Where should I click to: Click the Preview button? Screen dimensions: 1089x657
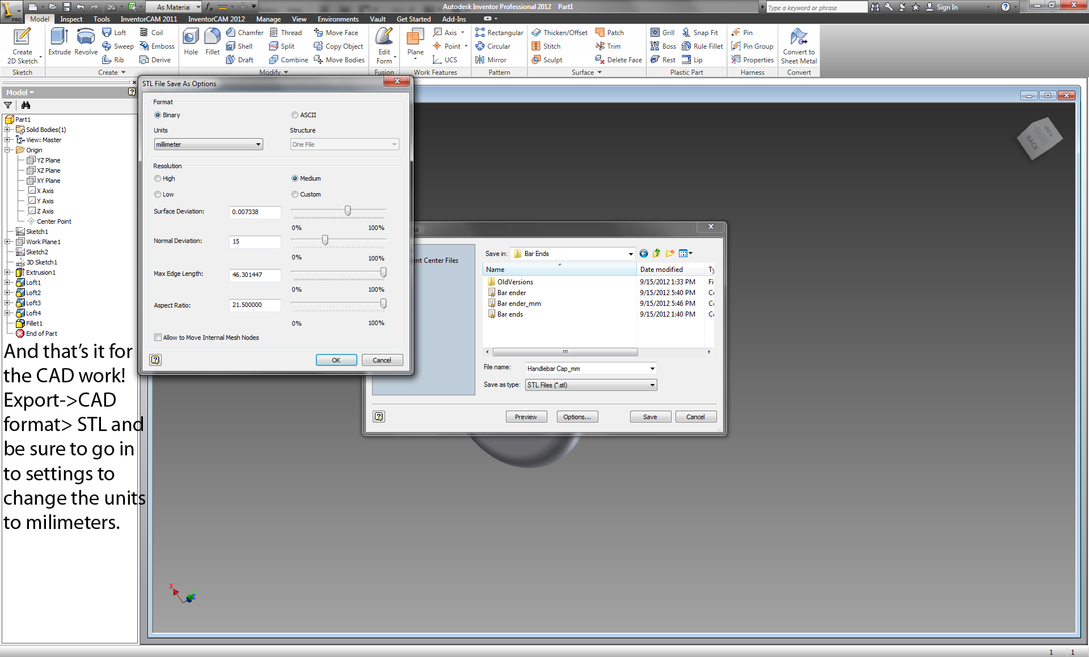click(526, 417)
